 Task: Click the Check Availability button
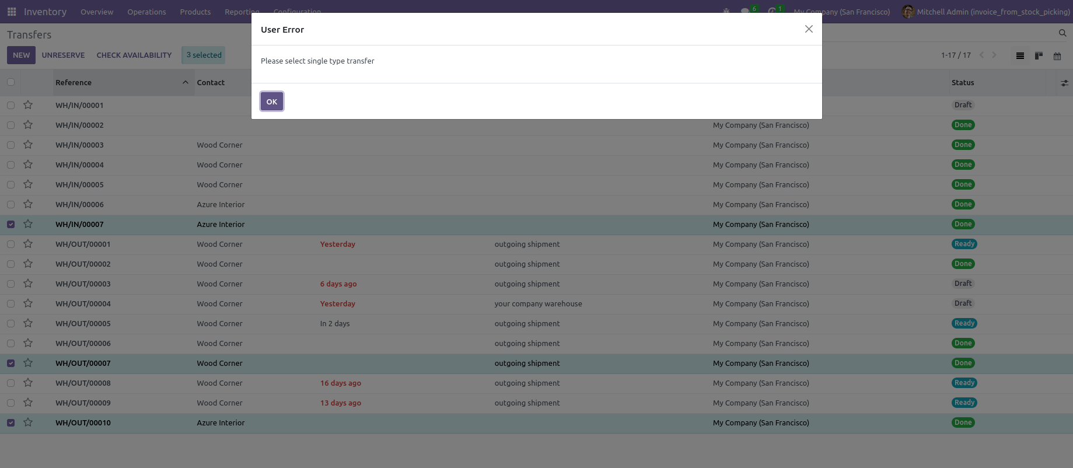(134, 55)
